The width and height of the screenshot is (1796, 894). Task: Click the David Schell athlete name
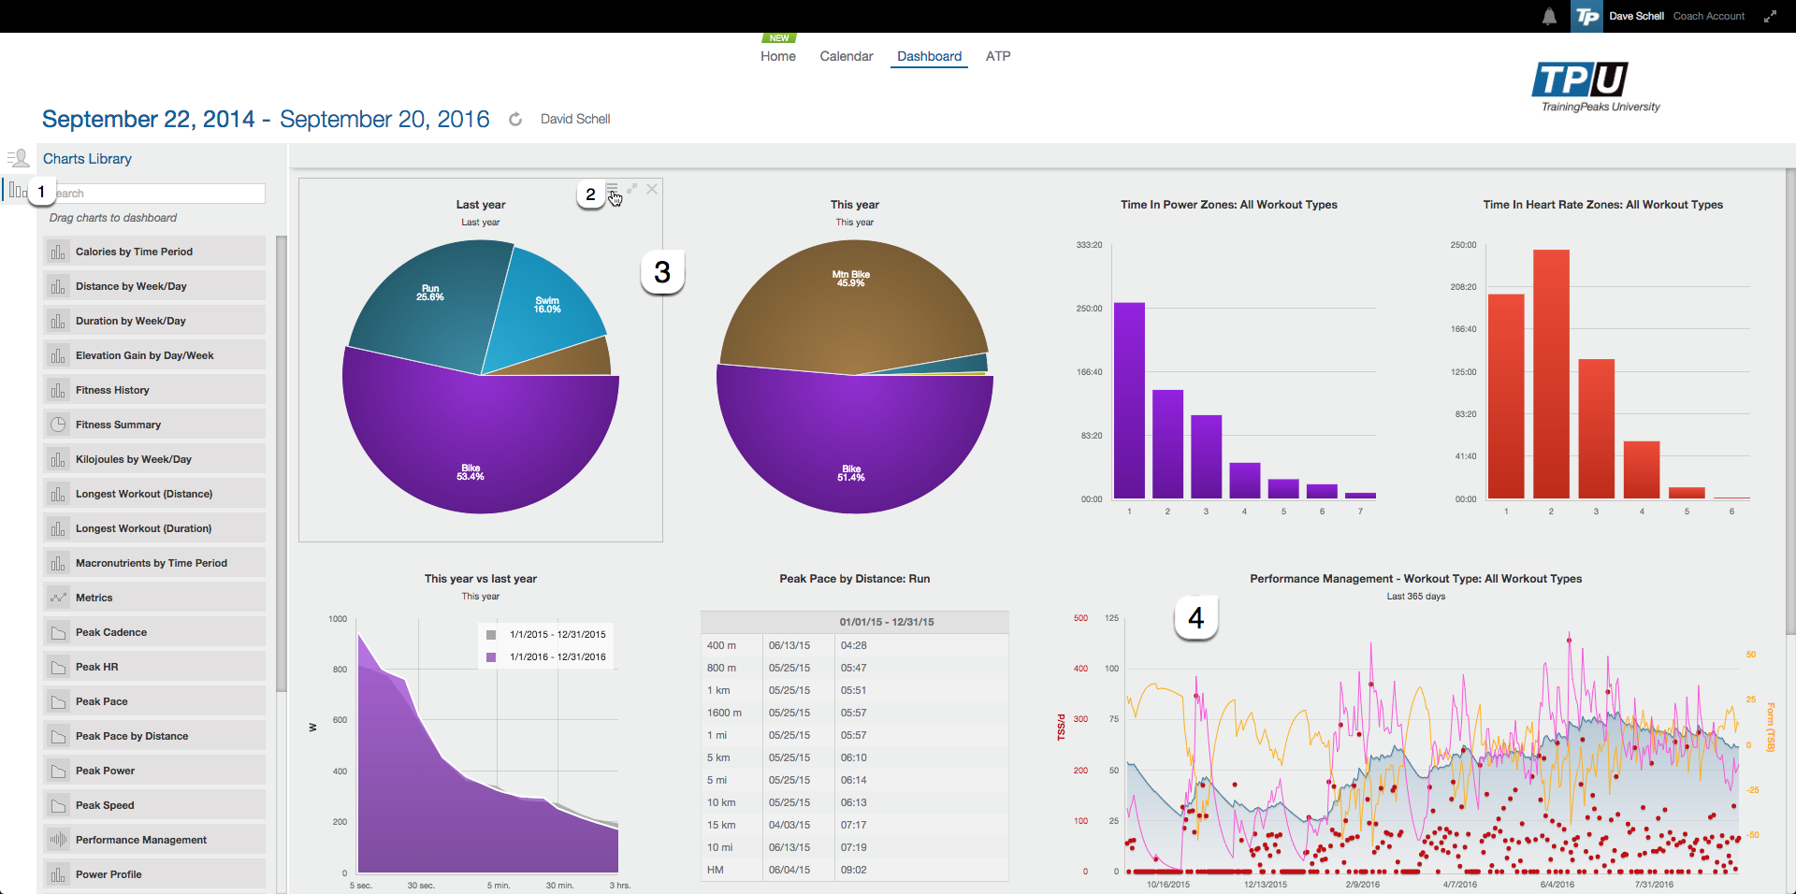[575, 119]
